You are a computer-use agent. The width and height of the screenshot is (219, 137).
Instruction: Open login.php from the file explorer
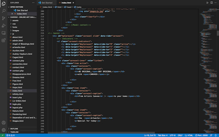click(16, 104)
